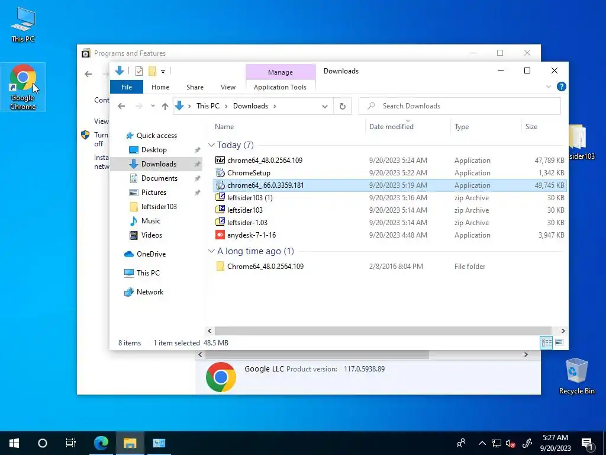Screen dimensions: 606x455
Task: Switch to Large icons view layout icon
Action: 559,342
